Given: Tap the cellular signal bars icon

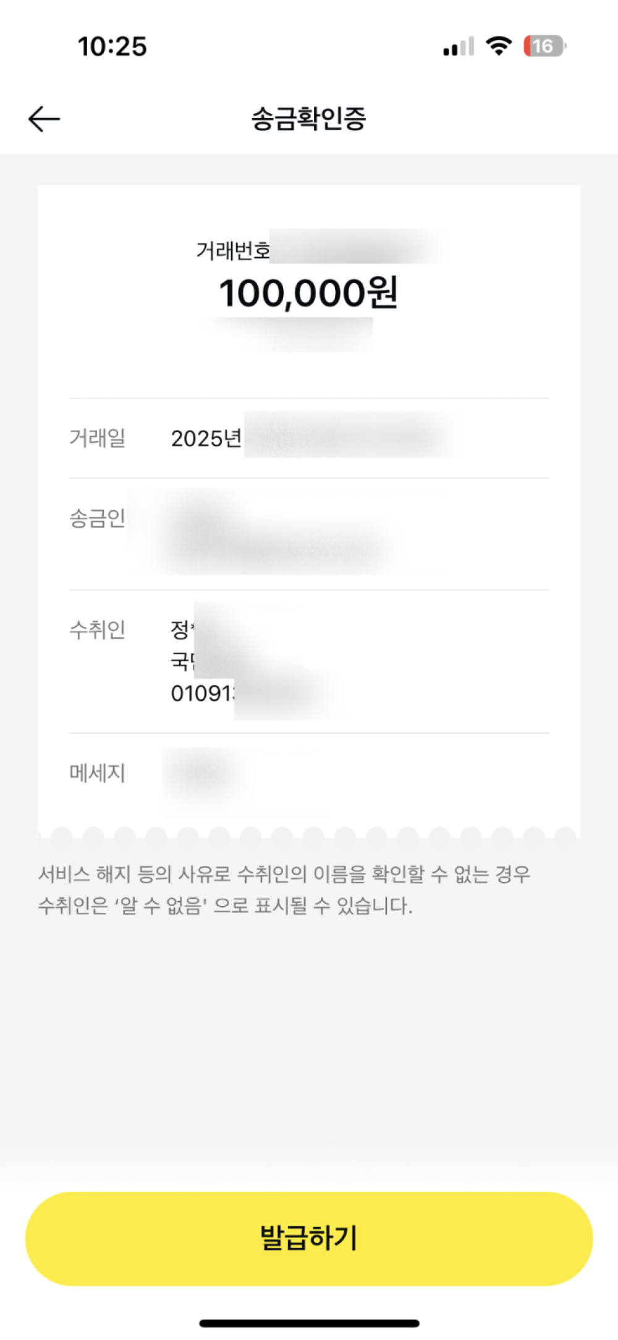Looking at the screenshot, I should click(x=459, y=47).
